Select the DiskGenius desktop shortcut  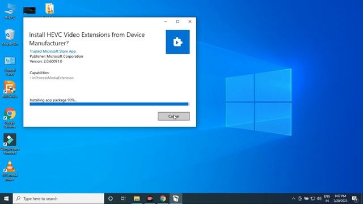click(10, 90)
